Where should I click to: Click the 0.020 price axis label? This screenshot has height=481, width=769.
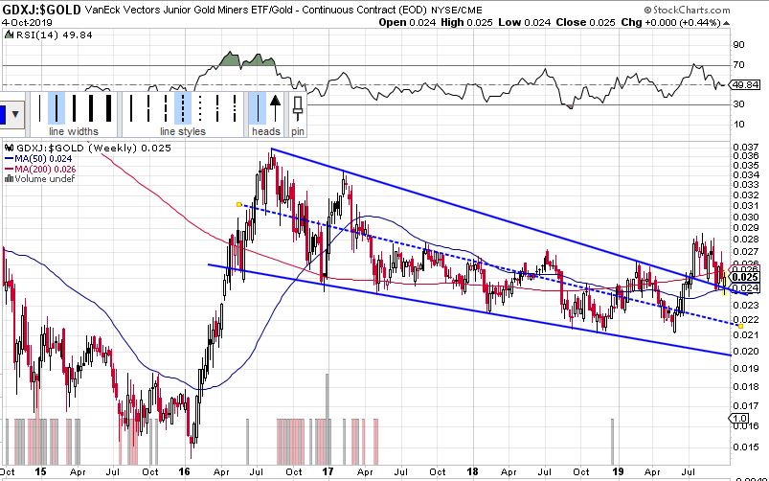coord(745,352)
